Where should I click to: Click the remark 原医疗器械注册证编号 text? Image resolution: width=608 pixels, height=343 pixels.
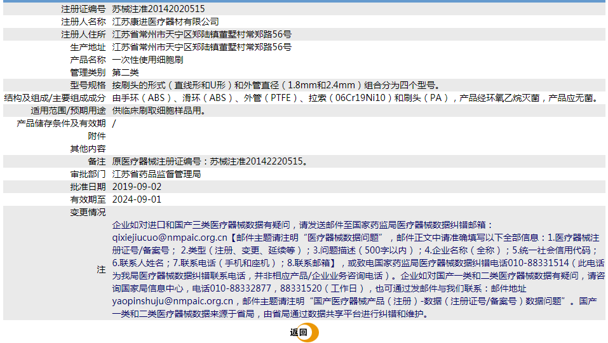210,161
